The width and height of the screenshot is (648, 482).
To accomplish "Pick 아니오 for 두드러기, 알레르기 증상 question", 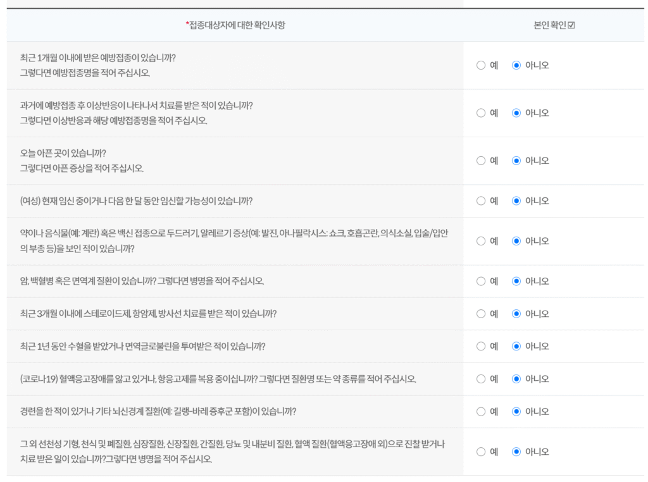I will (x=516, y=241).
